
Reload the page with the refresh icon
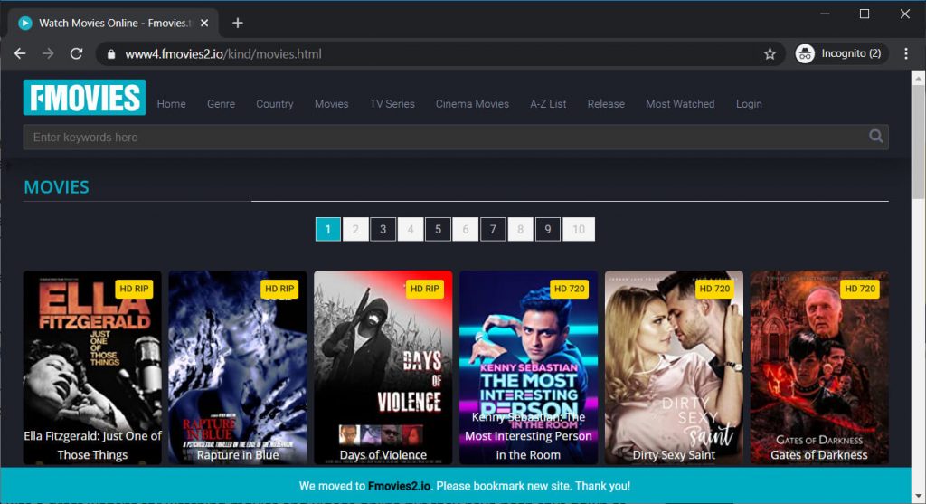[x=76, y=53]
